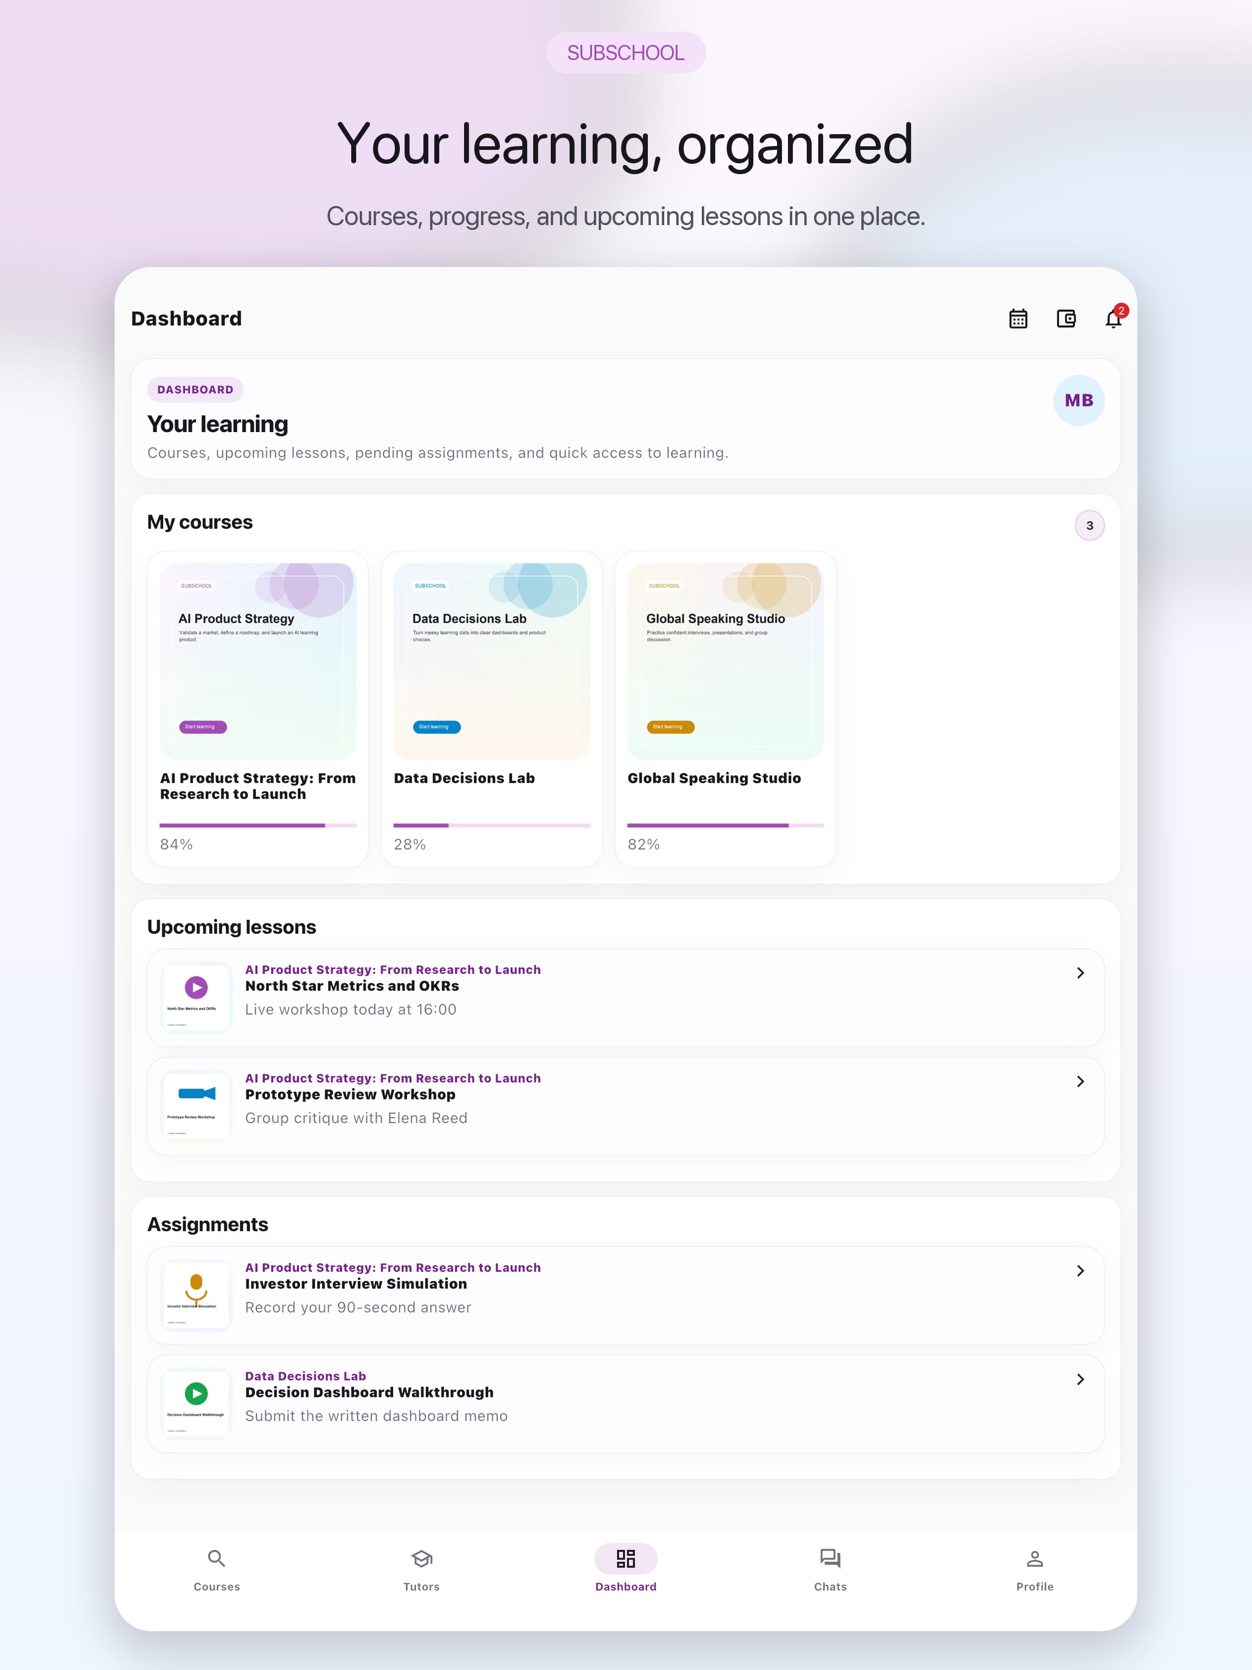
Task: Click course label above North Star Metrics
Action: click(x=393, y=970)
